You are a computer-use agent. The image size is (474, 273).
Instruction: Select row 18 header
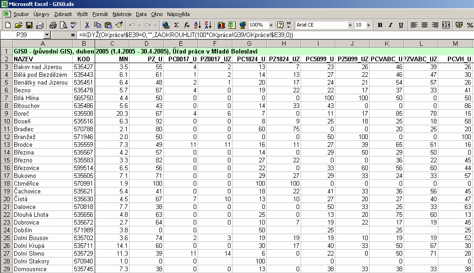pos(6,184)
